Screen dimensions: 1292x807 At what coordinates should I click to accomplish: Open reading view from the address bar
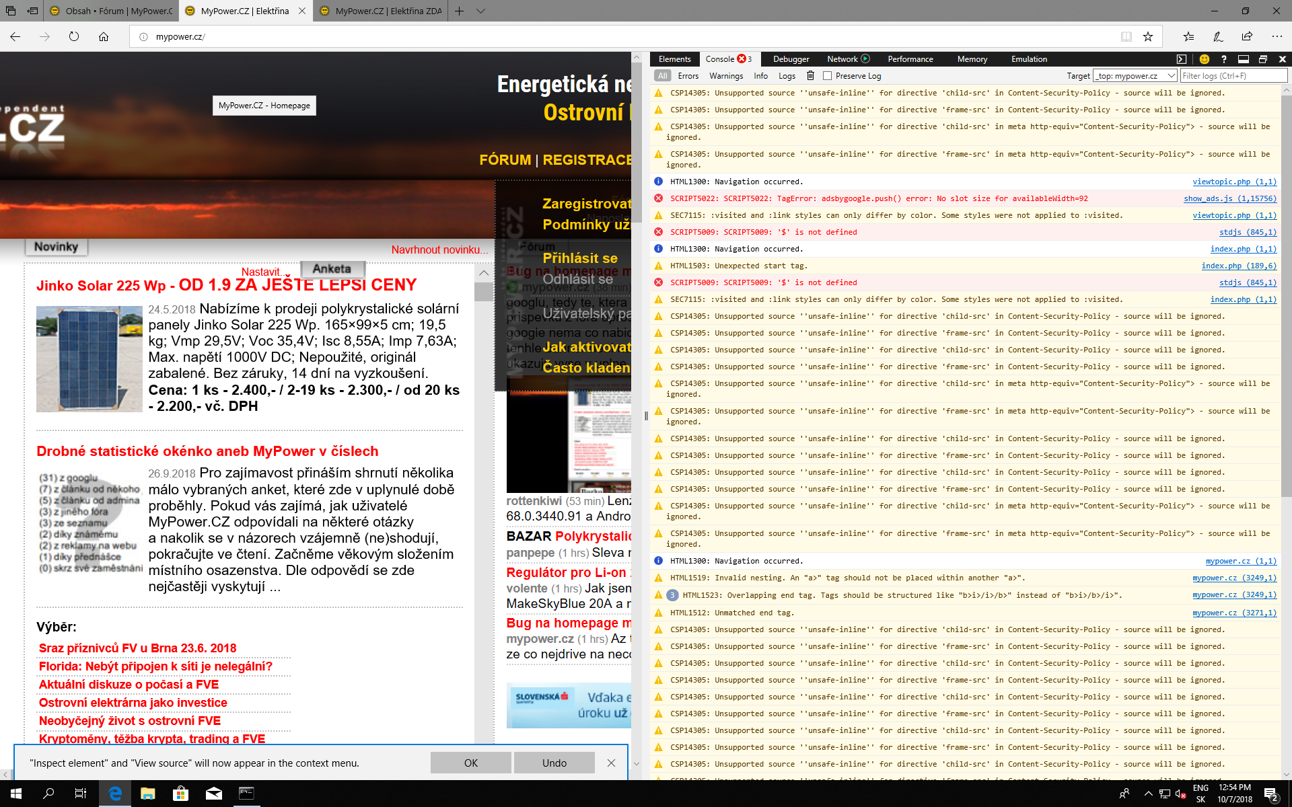(1126, 36)
